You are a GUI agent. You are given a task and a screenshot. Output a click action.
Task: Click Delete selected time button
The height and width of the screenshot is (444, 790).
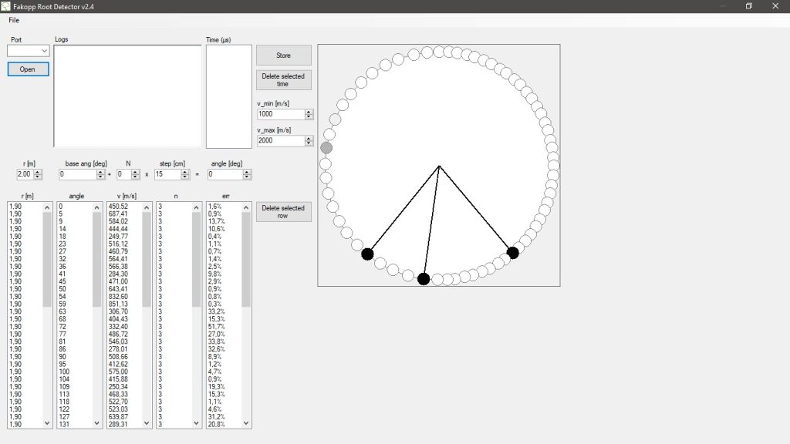point(283,80)
